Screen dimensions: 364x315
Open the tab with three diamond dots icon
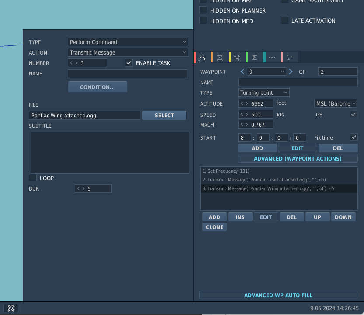pyautogui.click(x=272, y=58)
